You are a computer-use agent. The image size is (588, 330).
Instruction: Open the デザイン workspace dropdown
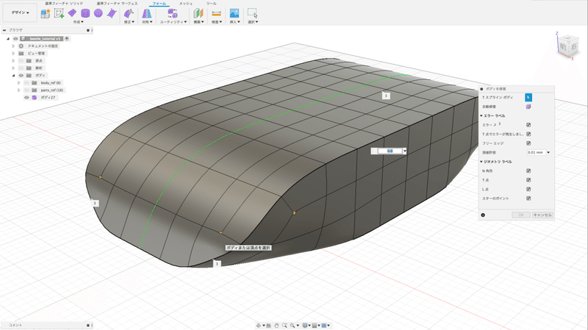20,12
